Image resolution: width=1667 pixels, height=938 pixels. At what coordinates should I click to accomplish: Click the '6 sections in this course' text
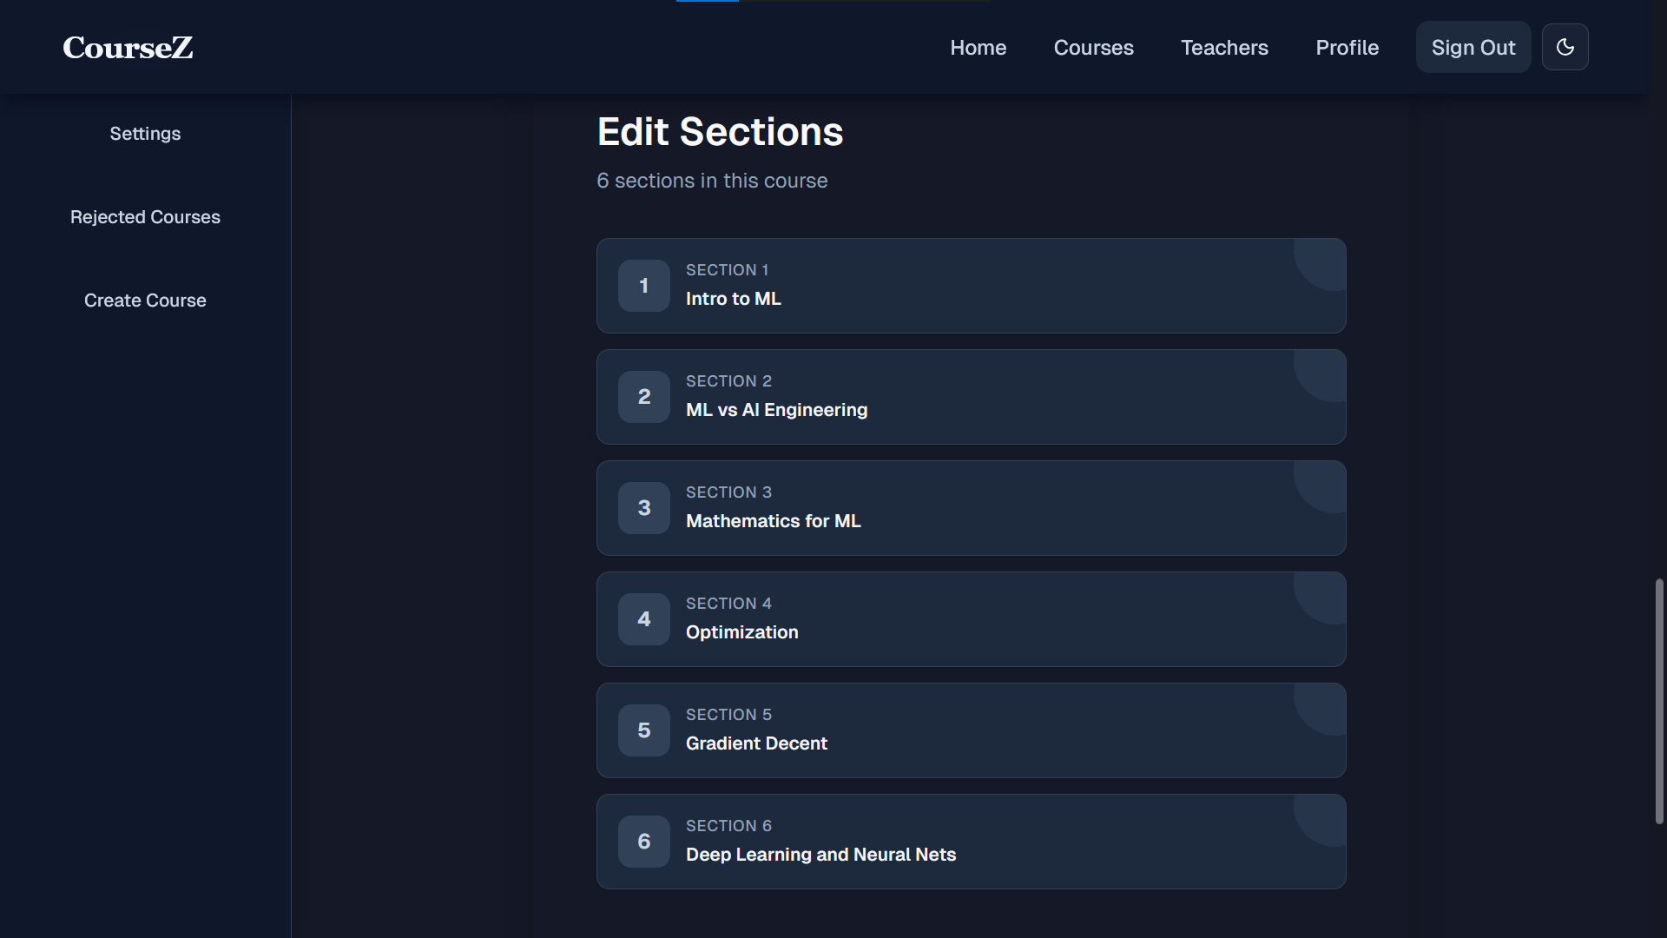712,181
